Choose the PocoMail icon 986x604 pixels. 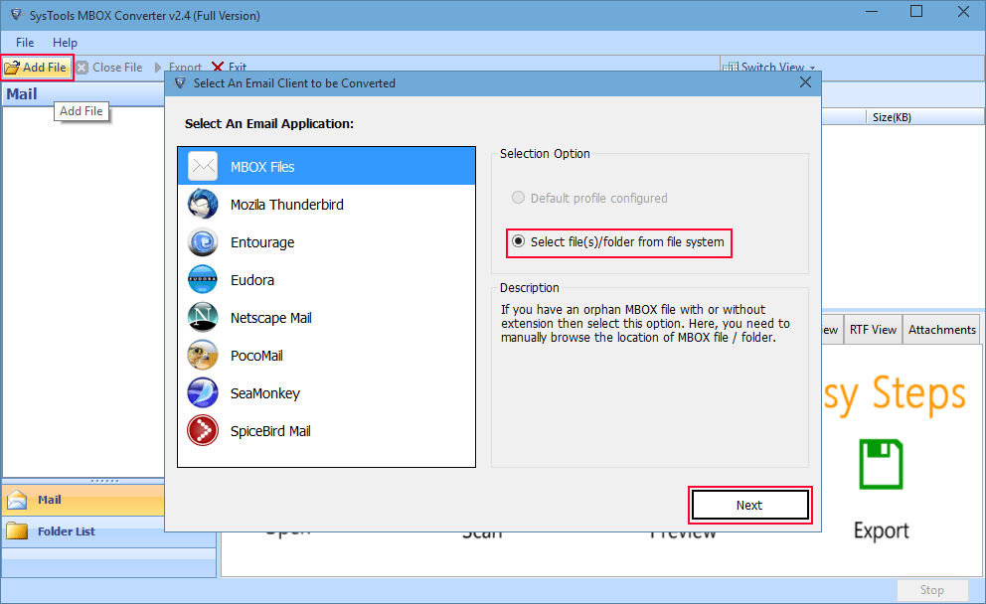(x=203, y=355)
